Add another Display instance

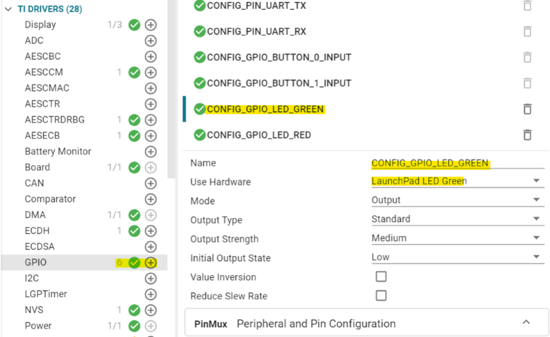[x=151, y=25]
